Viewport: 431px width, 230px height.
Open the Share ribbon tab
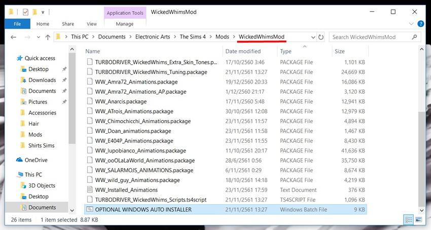[x=68, y=24]
